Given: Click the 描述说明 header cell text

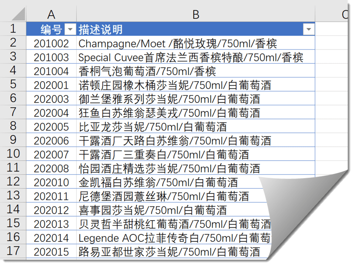Looking at the screenshot, I should 100,29.
